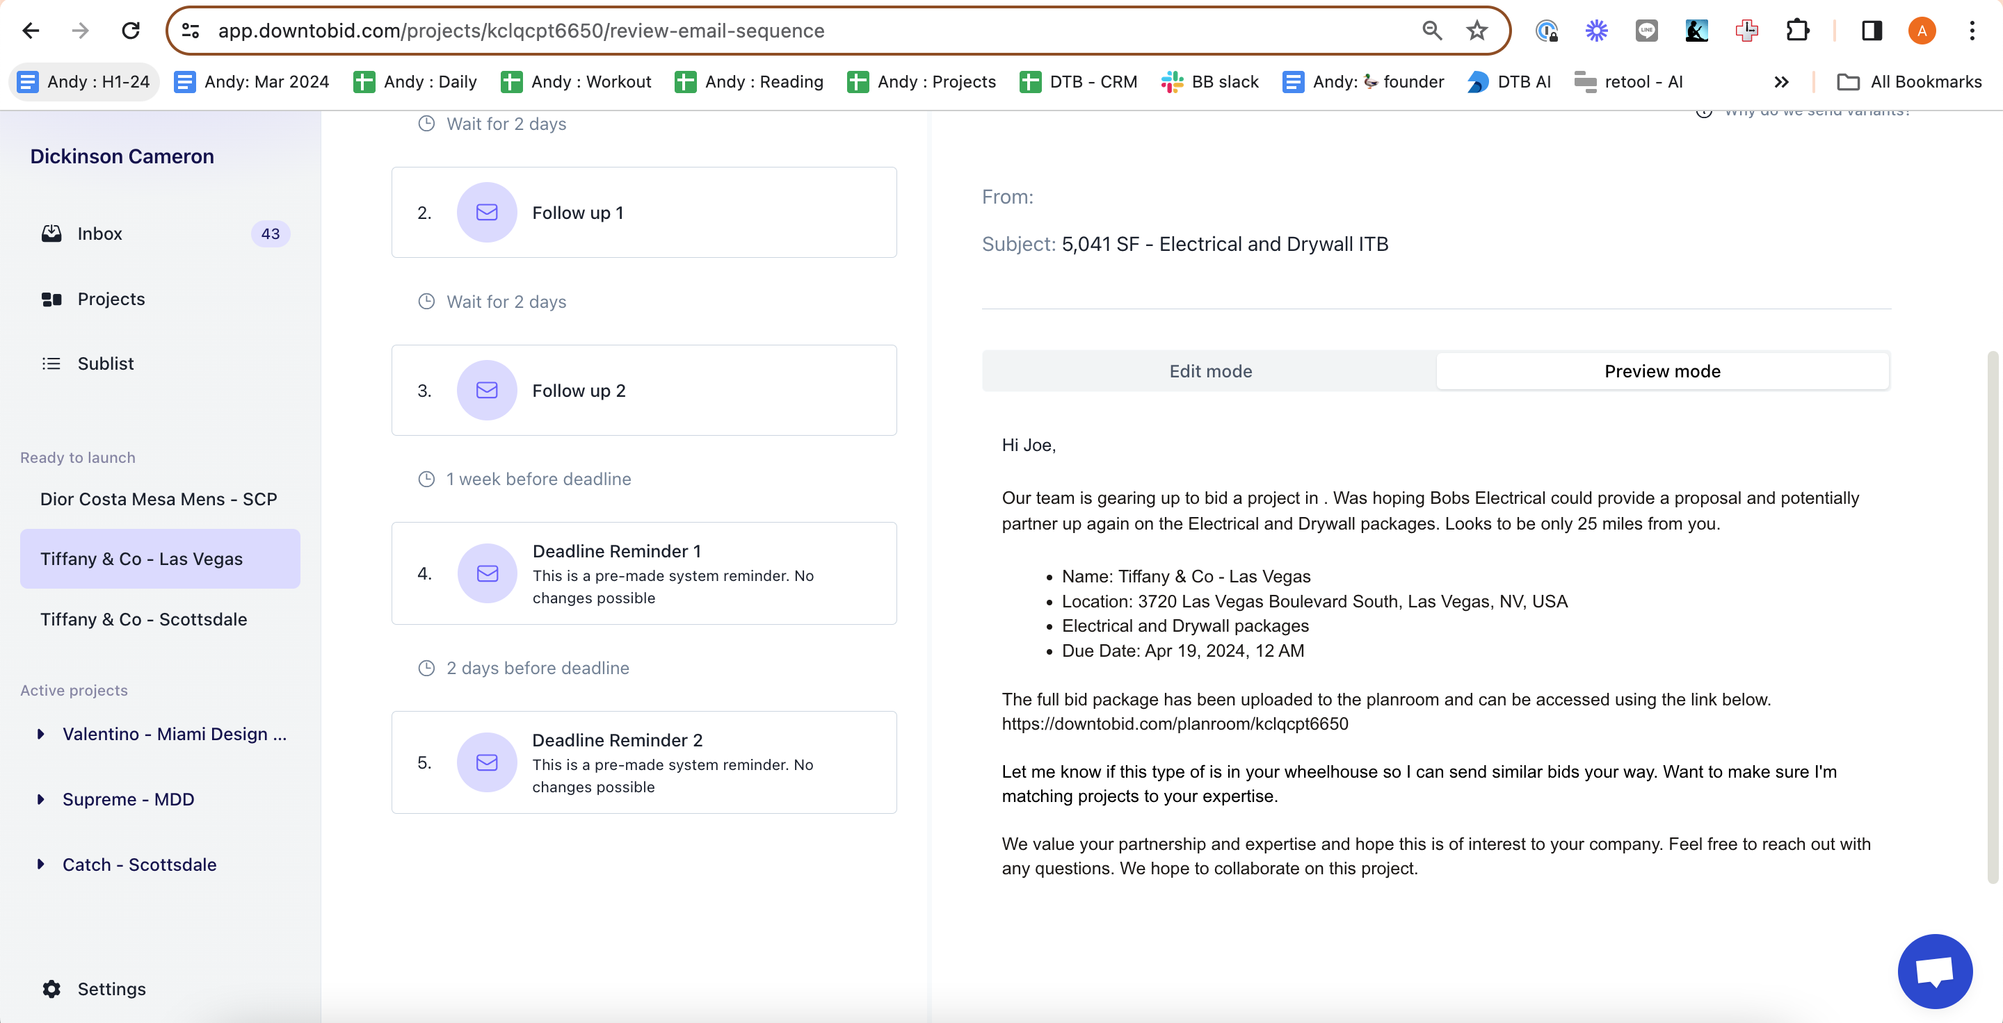This screenshot has height=1023, width=2003.
Task: Show hidden bookmarks overflow chevron
Action: [x=1780, y=82]
